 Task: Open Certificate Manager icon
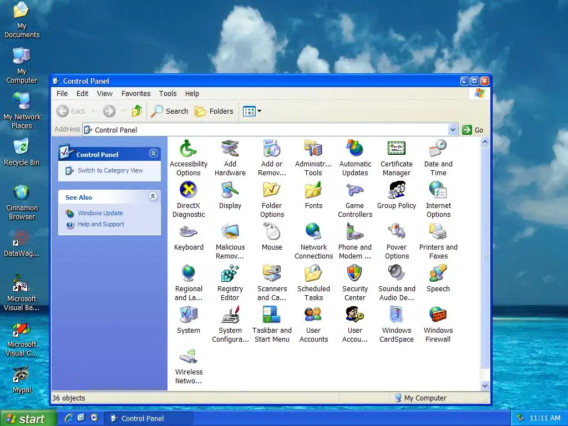[x=397, y=149]
